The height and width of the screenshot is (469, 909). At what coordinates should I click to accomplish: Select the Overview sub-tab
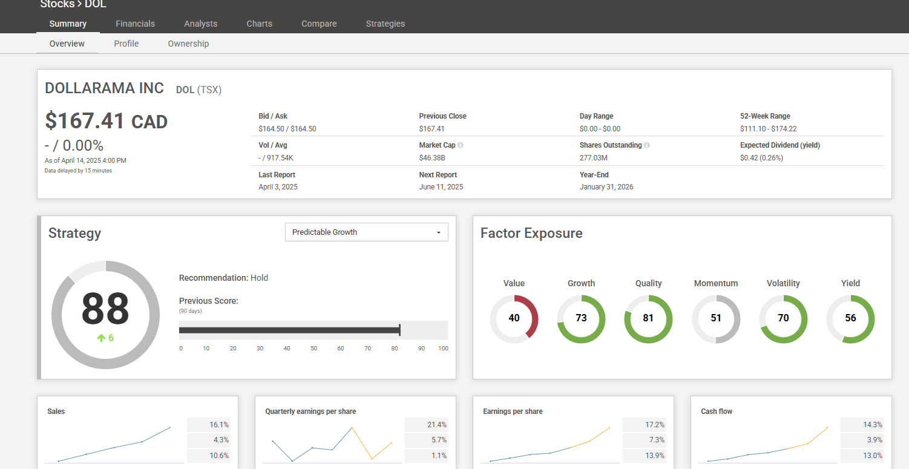click(67, 44)
